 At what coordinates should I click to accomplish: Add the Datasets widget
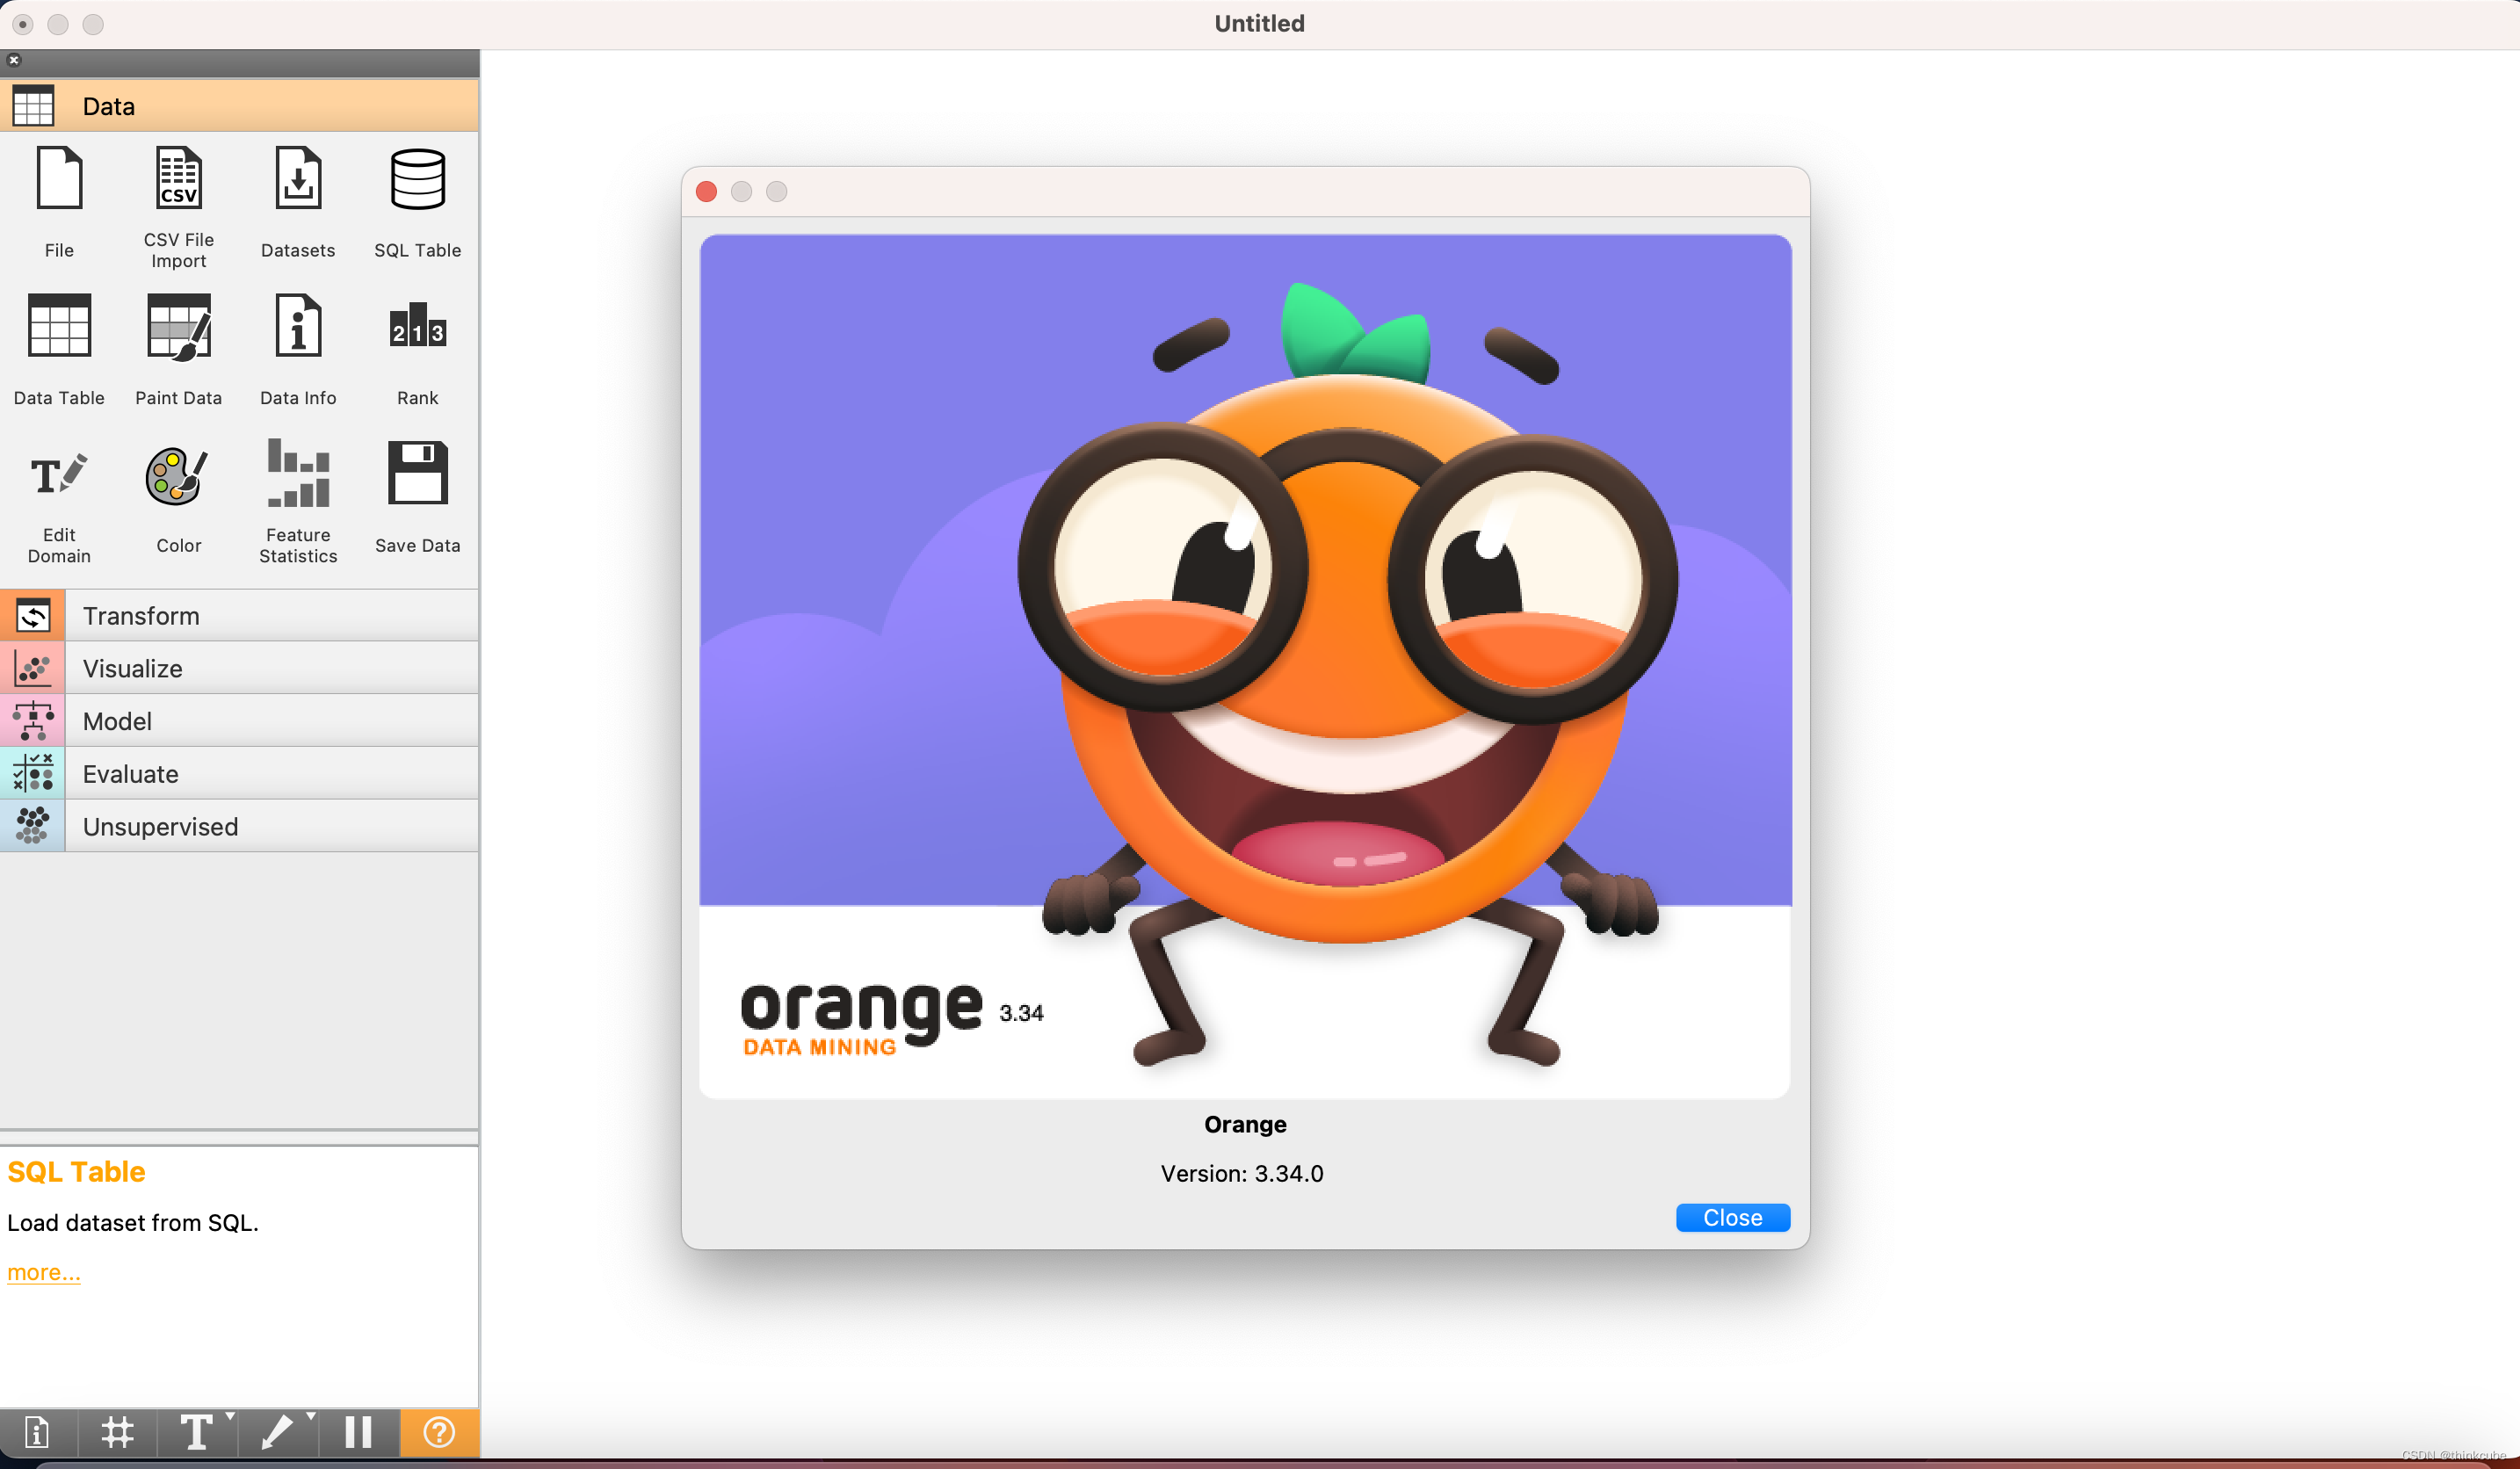298,201
